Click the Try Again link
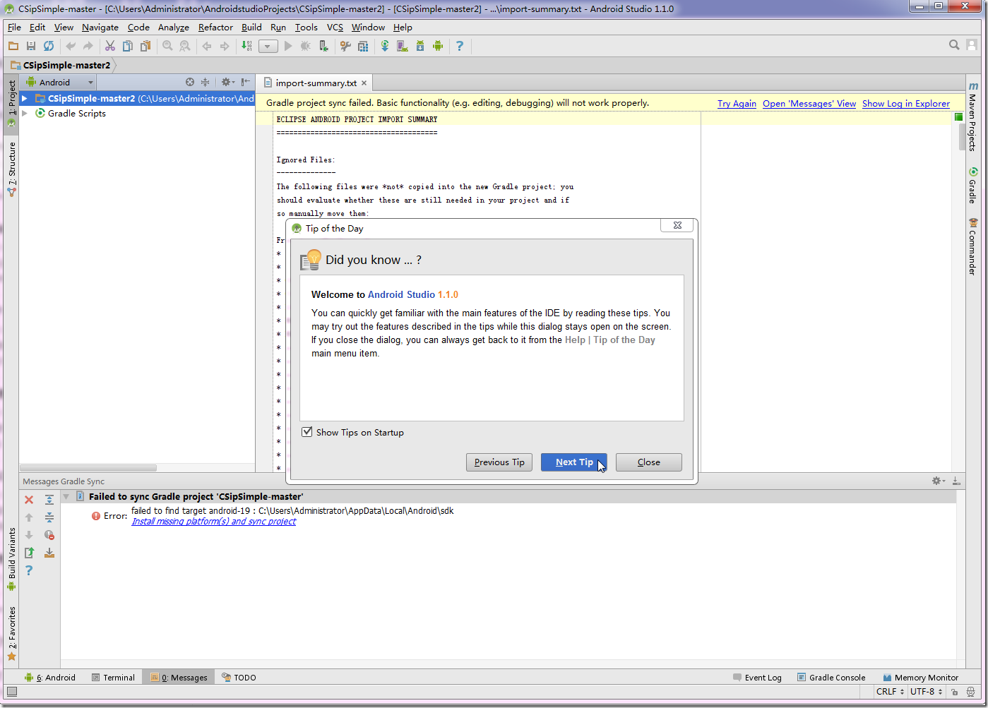988x708 pixels. [737, 104]
